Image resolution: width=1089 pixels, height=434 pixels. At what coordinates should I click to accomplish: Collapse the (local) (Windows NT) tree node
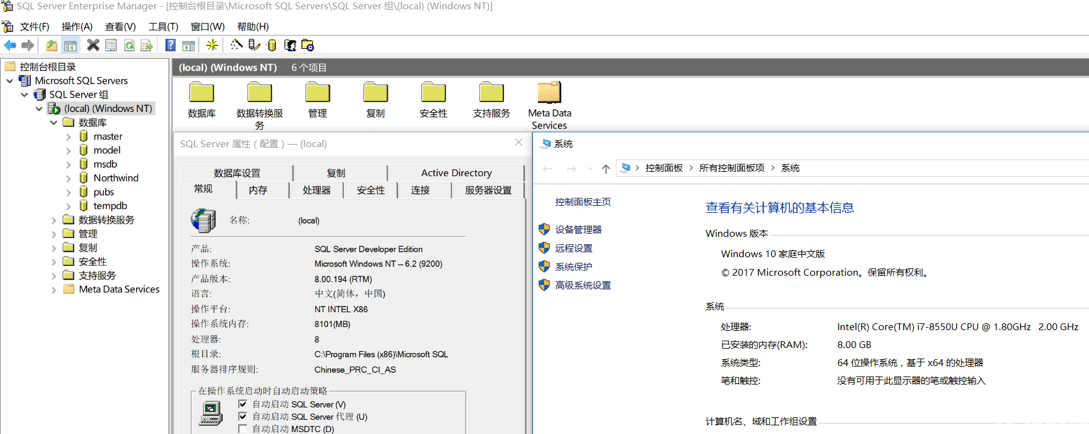click(x=39, y=109)
